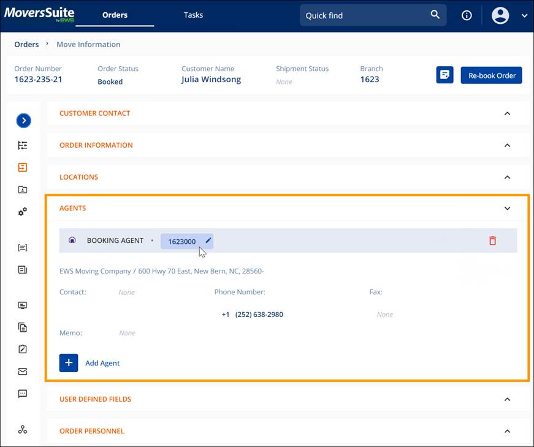
Task: Open the chat message icon in sidebar
Action: click(x=22, y=394)
